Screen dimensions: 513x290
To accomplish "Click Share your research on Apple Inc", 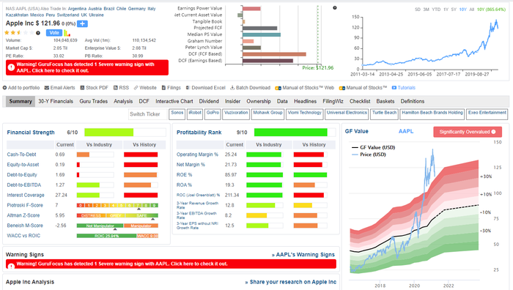I will click(291, 282).
